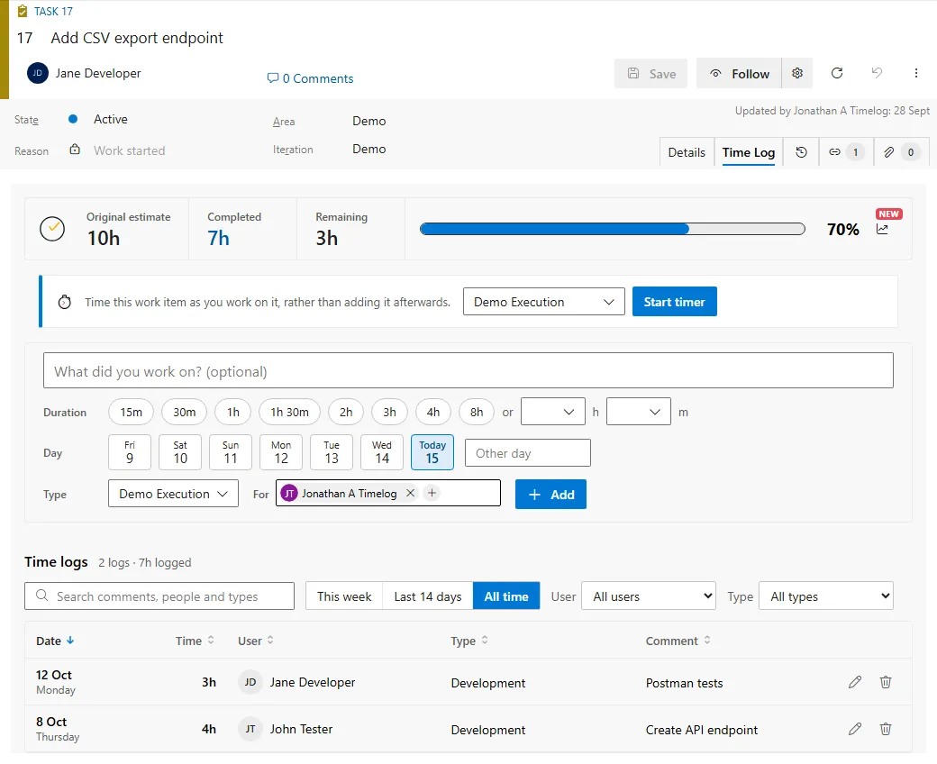This screenshot has height=764, width=937.
Task: Click the Start timer button
Action: 674,302
